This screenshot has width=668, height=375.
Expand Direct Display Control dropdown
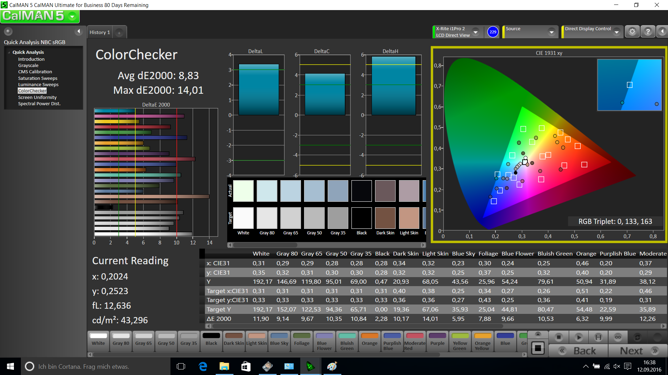pyautogui.click(x=617, y=32)
